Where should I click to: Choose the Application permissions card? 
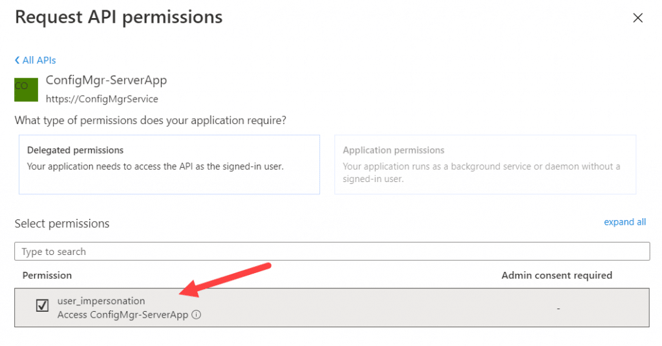point(485,165)
